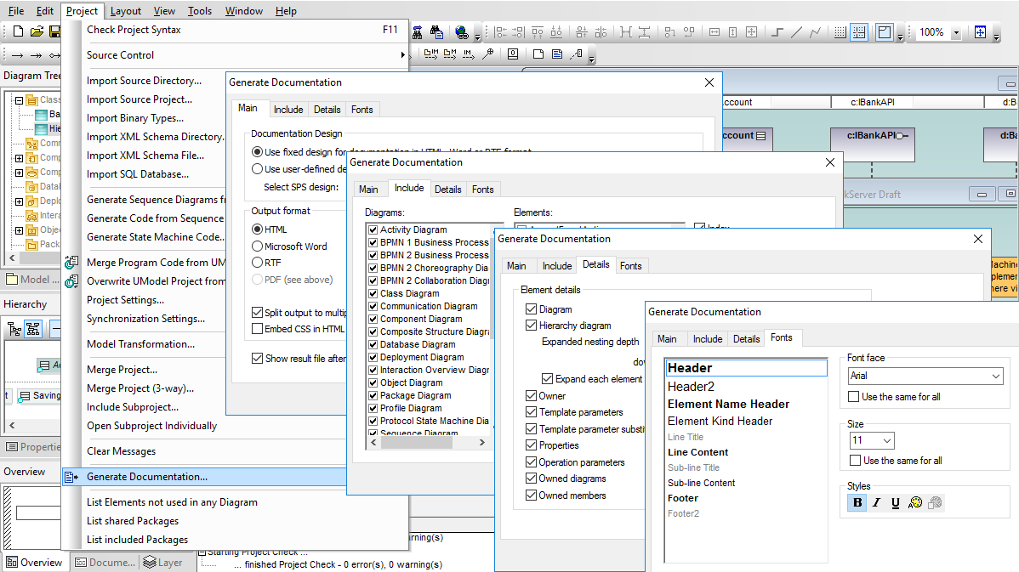This screenshot has width=1019, height=572.
Task: Click the Open folder toolbar icon
Action: click(x=37, y=31)
